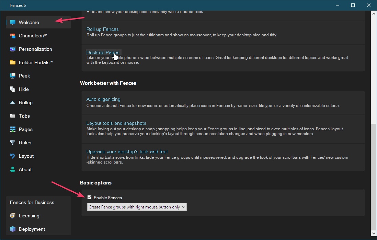Click the Deployment cube icon
The width and height of the screenshot is (377, 240).
tap(13, 229)
